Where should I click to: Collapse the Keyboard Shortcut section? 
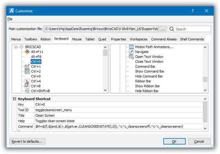click(x=15, y=99)
